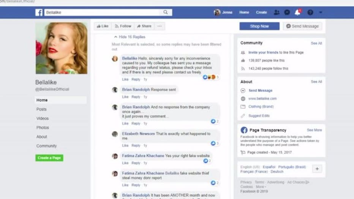Open the account dropdown arrow
Image resolution: width=354 pixels, height=199 pixels.
pyautogui.click(x=321, y=13)
